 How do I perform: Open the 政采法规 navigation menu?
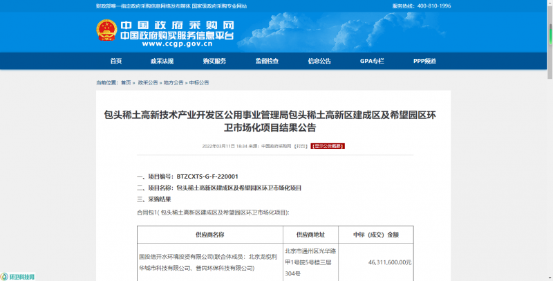(162, 61)
